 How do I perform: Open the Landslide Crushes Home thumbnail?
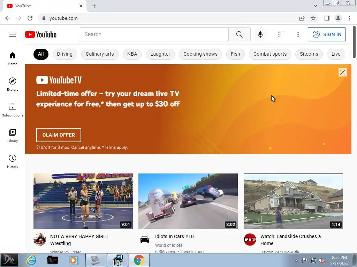(293, 201)
